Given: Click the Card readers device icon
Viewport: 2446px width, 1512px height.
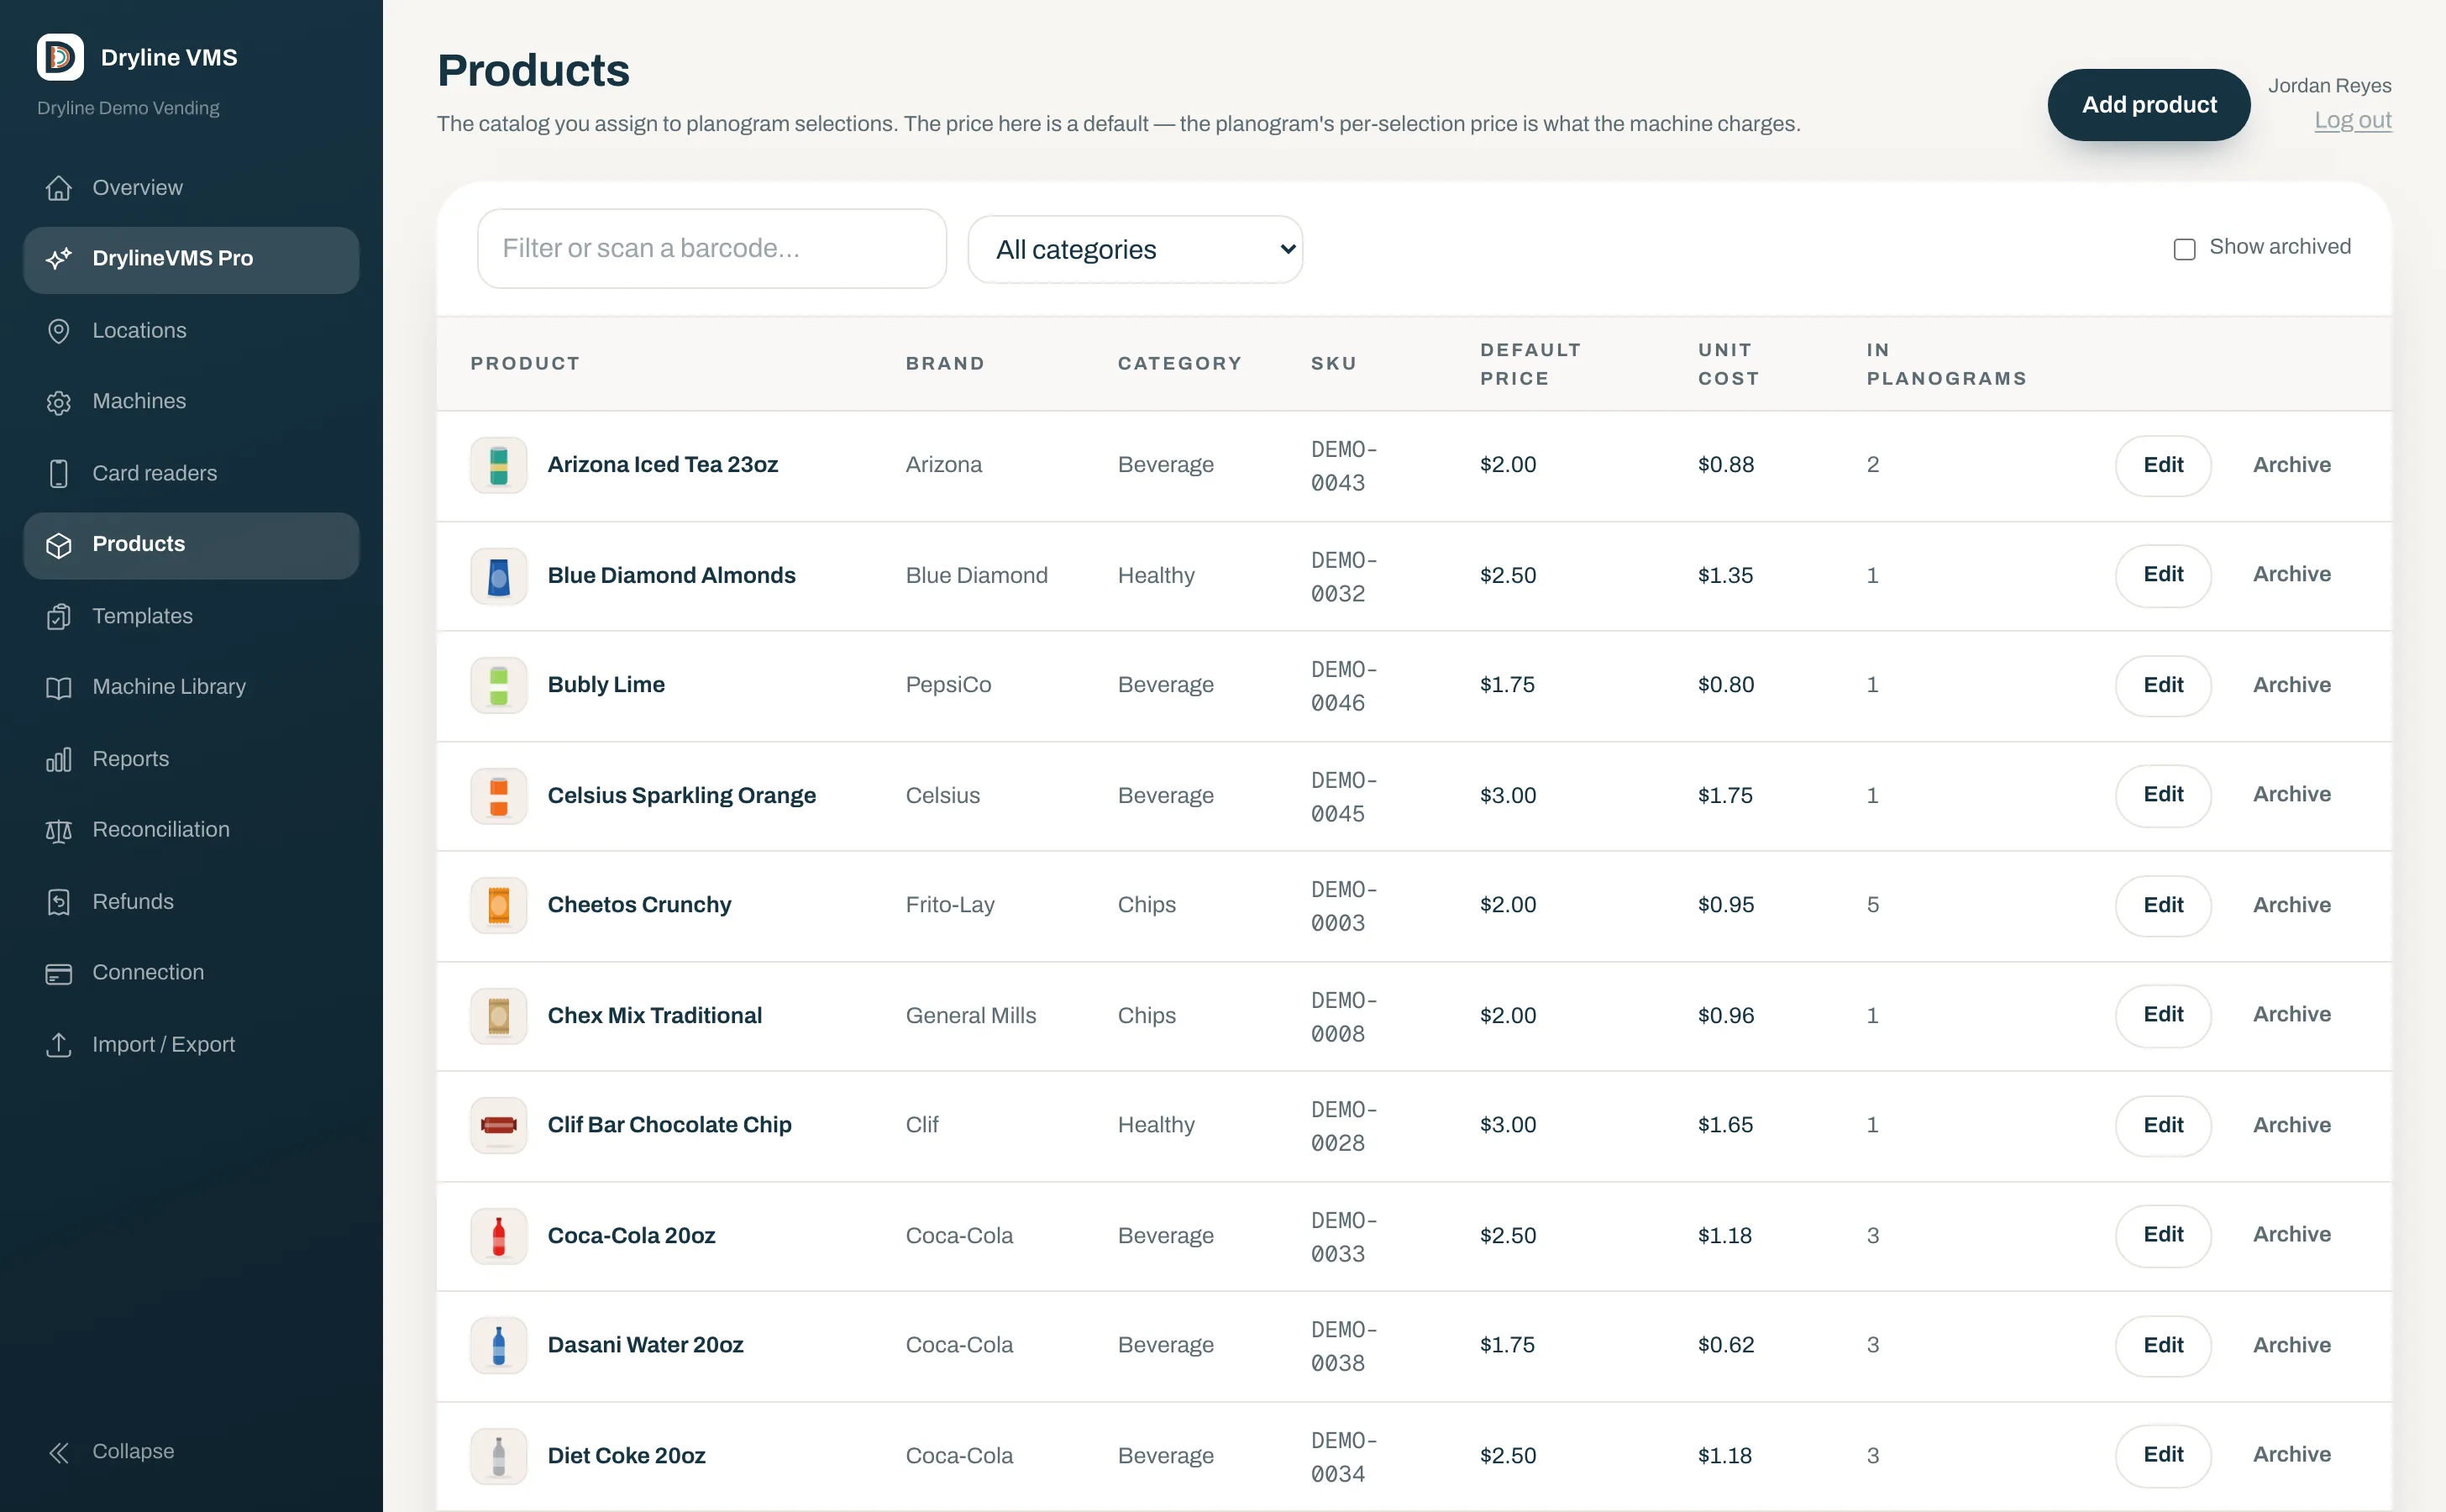Looking at the screenshot, I should coord(59,473).
